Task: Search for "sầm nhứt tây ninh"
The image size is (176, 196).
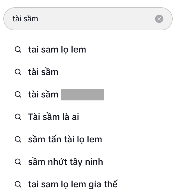Action: pos(66,162)
